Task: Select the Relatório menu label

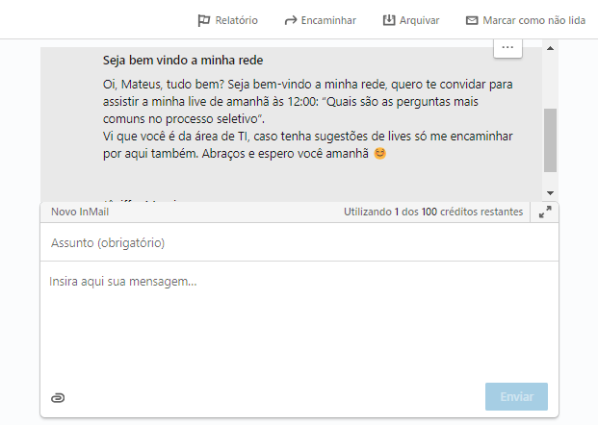Action: click(x=237, y=20)
